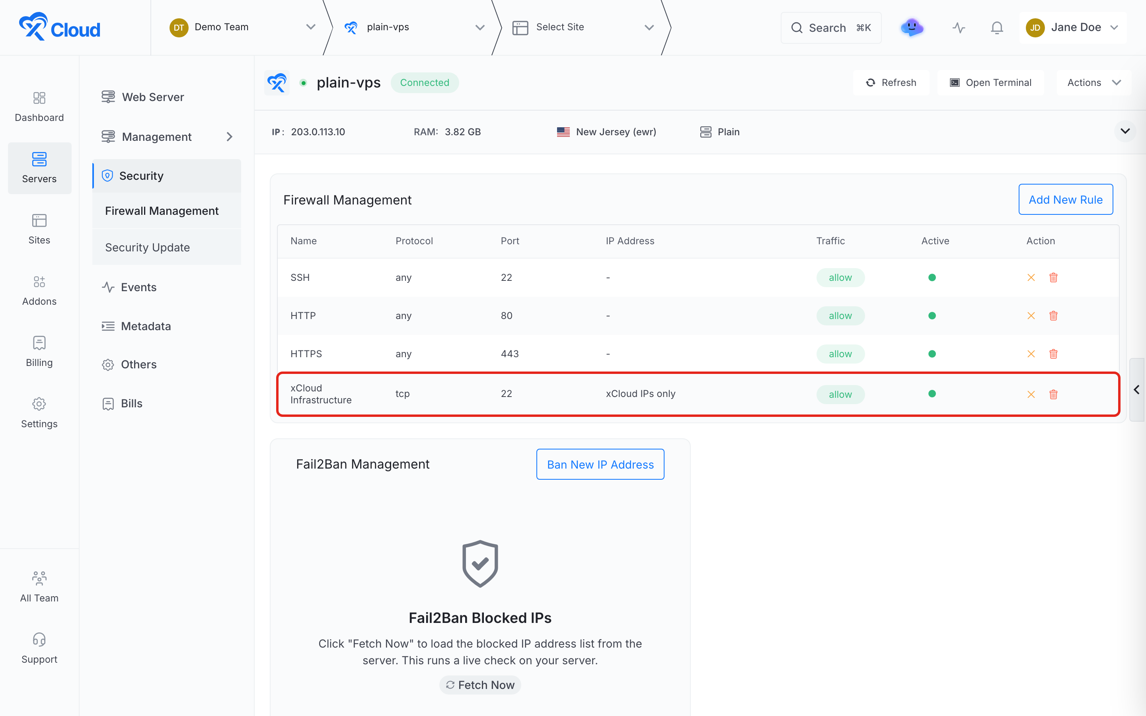Disable the HTTPS rule with X icon

(x=1031, y=354)
